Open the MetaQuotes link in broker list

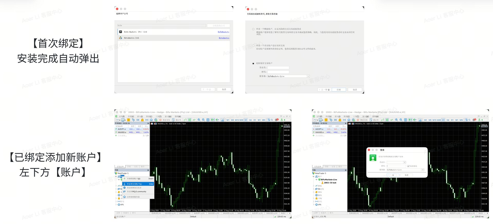tap(224, 38)
